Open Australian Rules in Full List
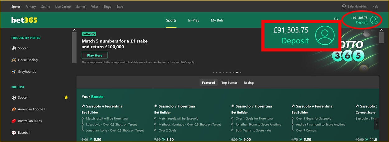 30,121
